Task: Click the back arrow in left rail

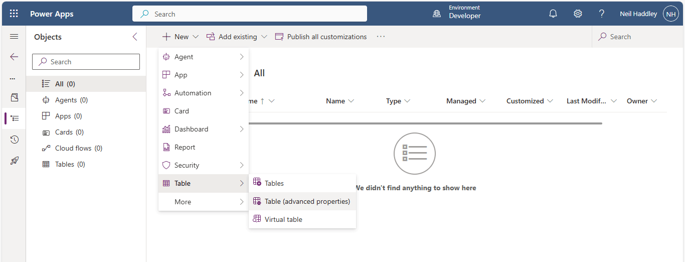Action: [14, 57]
